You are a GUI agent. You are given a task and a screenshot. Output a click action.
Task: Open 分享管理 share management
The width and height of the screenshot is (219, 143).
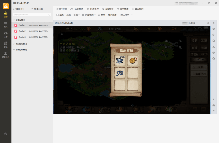123,9
